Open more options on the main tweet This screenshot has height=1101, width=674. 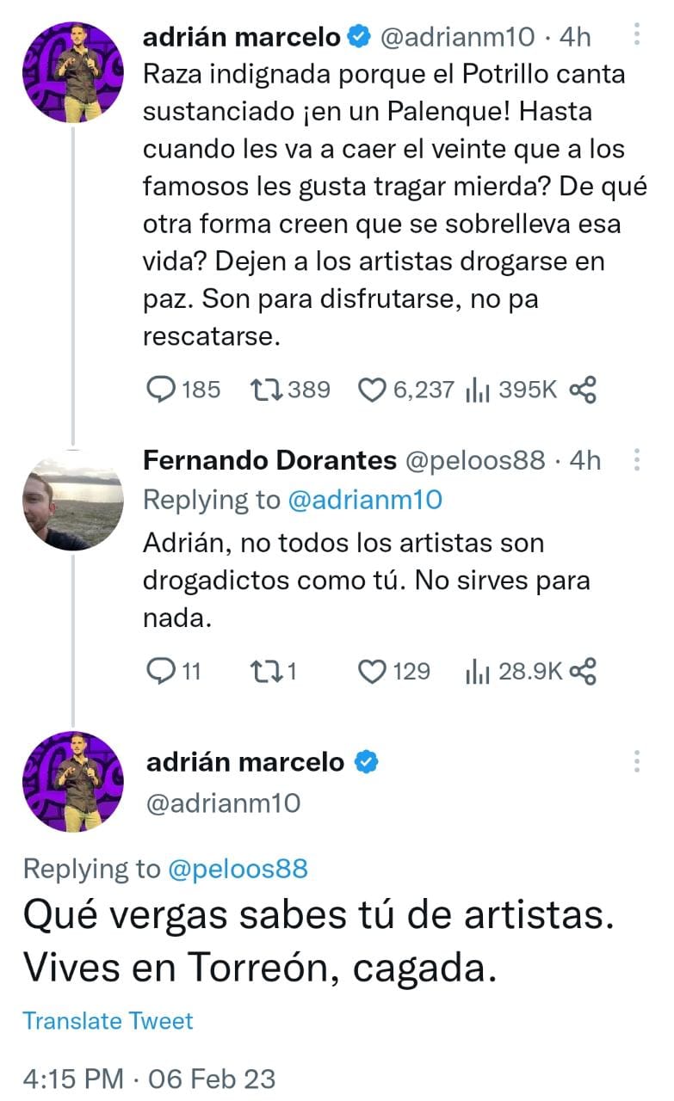(x=637, y=761)
